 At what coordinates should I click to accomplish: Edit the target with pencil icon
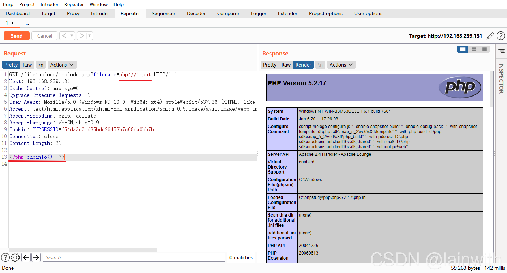pos(490,36)
